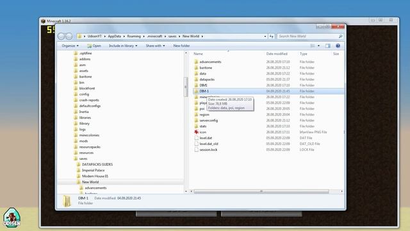Select mods folder in the tree
Viewport: 410px width, 231px height.
click(x=83, y=141)
